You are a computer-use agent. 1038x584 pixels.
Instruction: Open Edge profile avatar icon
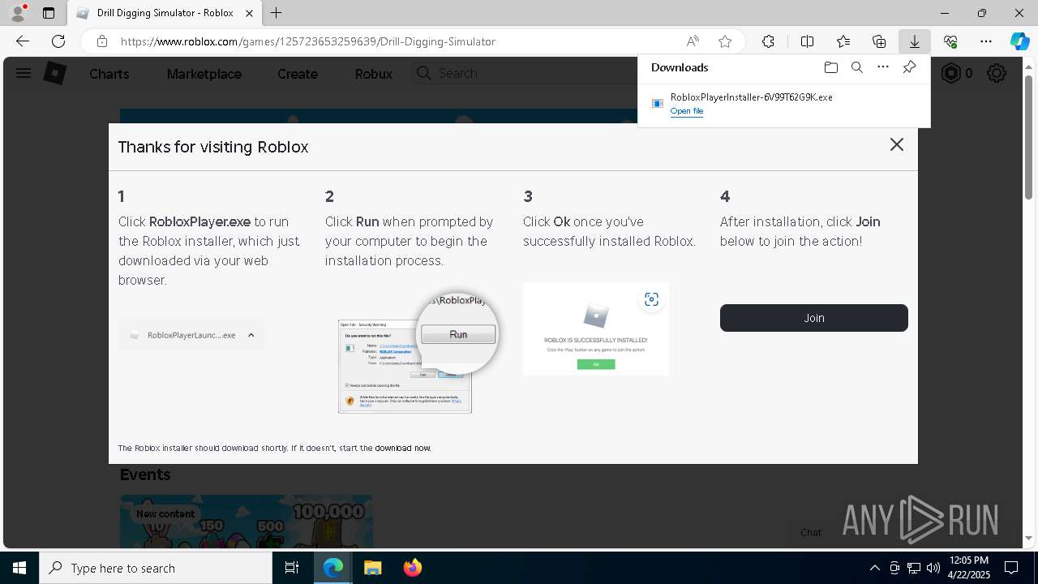tap(18, 13)
